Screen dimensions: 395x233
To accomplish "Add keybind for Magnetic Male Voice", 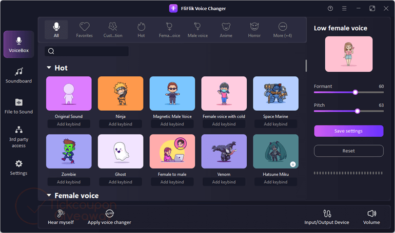I will click(172, 124).
